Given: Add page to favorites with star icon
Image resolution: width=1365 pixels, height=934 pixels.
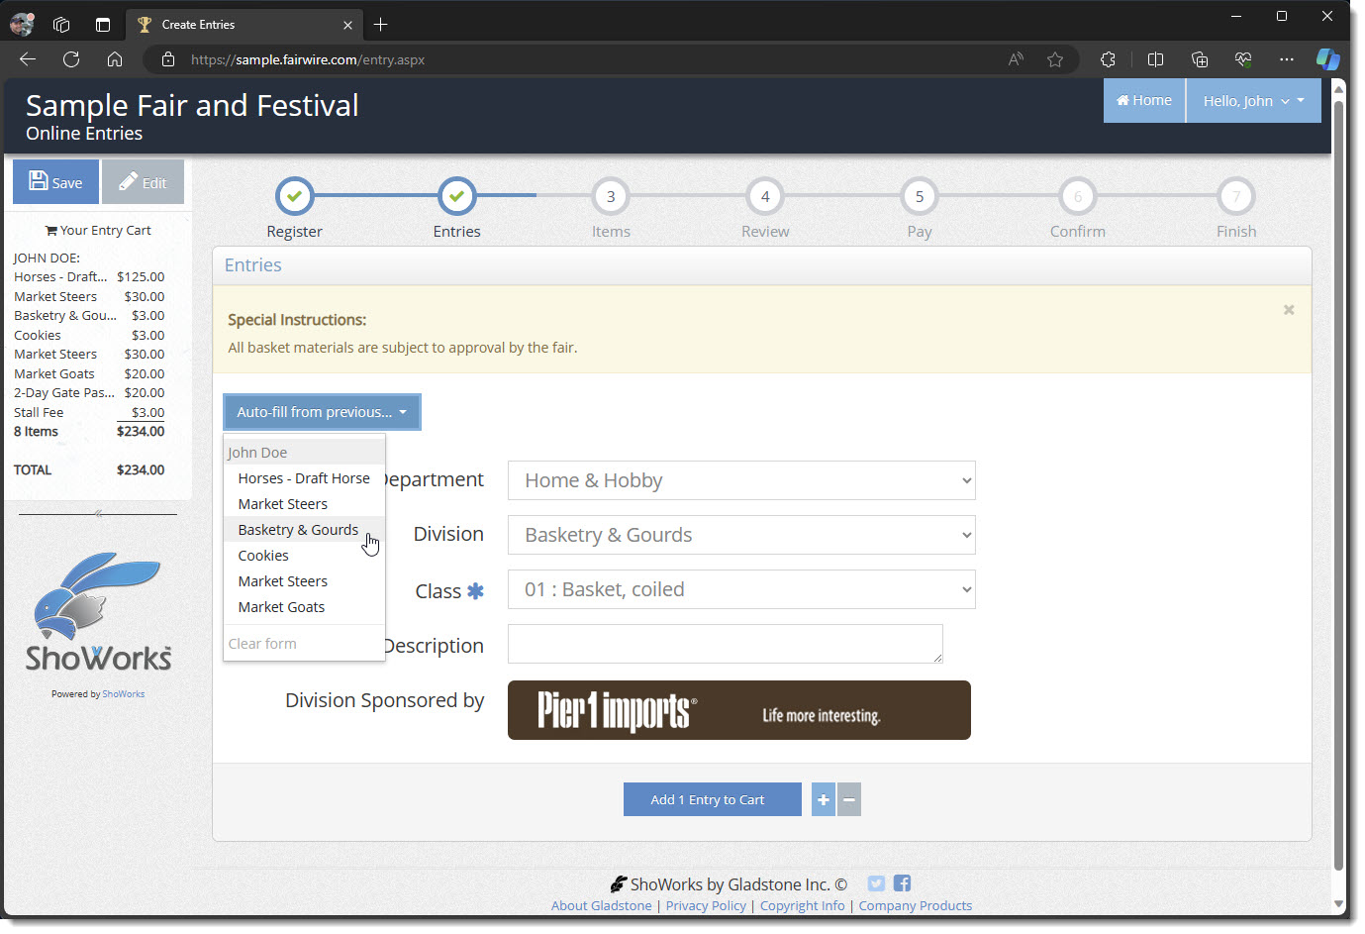Looking at the screenshot, I should (1055, 59).
